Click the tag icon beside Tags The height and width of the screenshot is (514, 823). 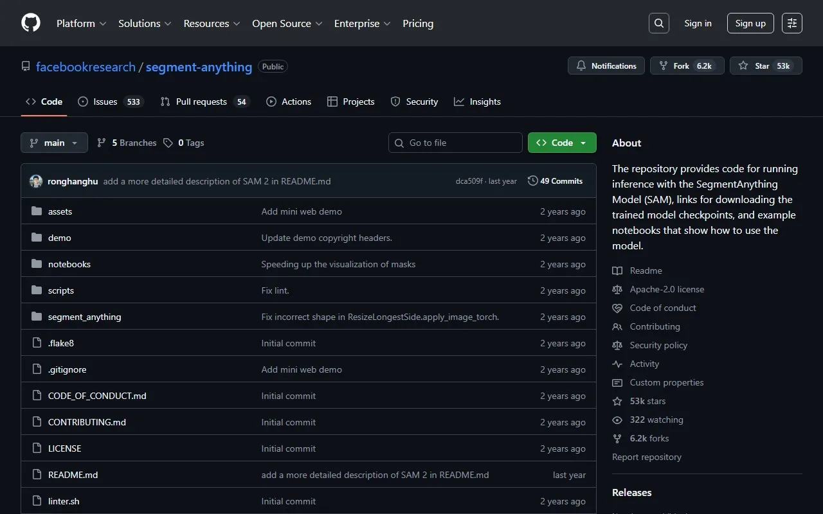168,143
